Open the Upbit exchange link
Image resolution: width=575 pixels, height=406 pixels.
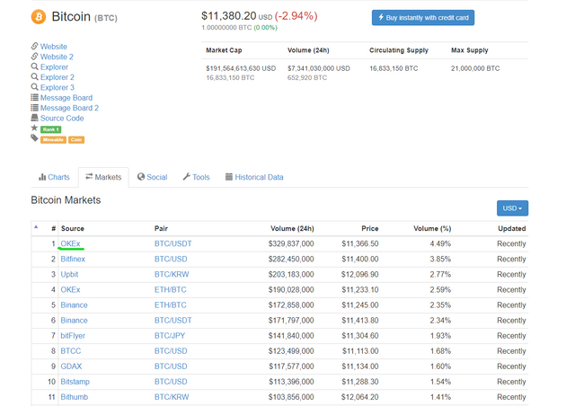tap(69, 275)
